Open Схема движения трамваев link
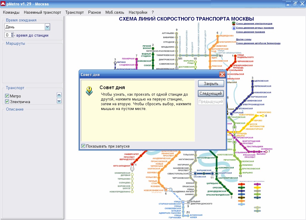The image size is (306, 220). coord(250,32)
